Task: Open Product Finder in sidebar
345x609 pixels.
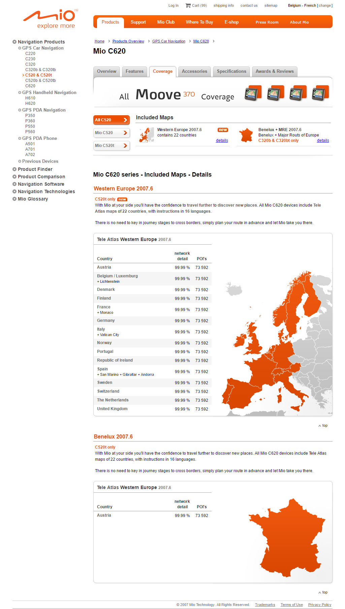Action: 35,169
